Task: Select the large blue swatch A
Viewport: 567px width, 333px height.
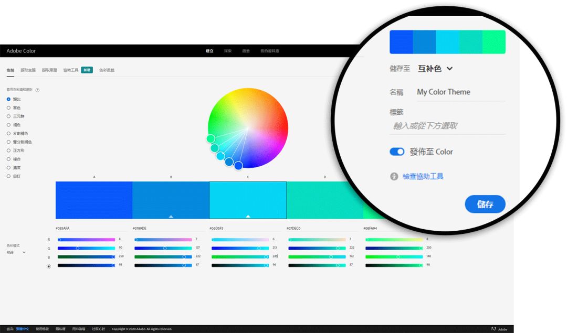Action: click(x=94, y=200)
